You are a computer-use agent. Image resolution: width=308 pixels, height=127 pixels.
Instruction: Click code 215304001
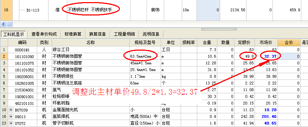(x=24, y=90)
